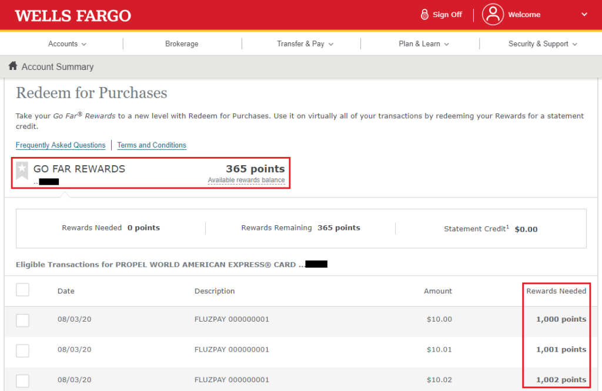Select all eligible transactions checkbox
Viewport: 602px width, 391px height.
pyautogui.click(x=22, y=289)
